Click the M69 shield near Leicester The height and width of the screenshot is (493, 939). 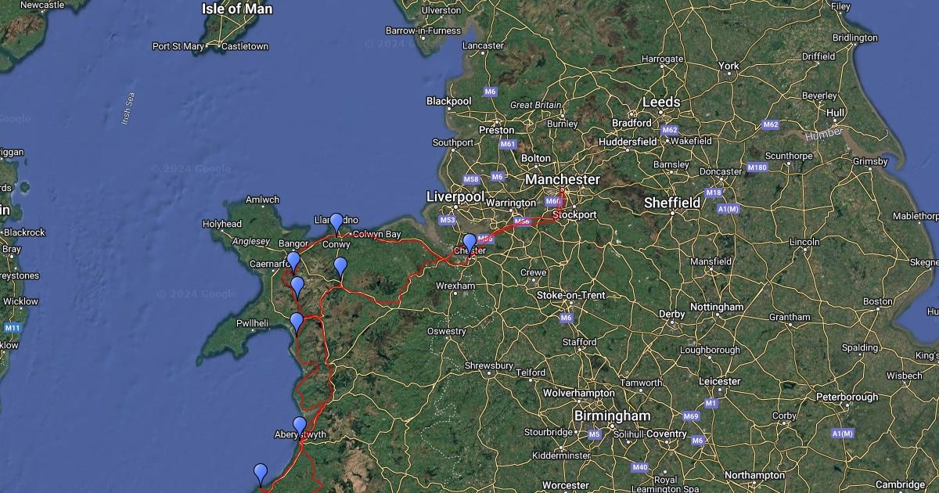tap(690, 416)
